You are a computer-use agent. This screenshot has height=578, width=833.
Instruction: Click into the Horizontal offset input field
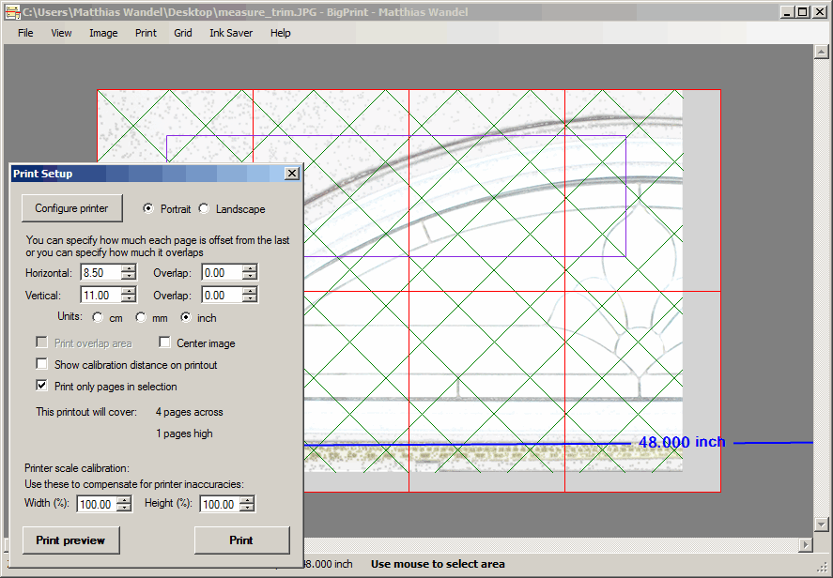pos(100,273)
